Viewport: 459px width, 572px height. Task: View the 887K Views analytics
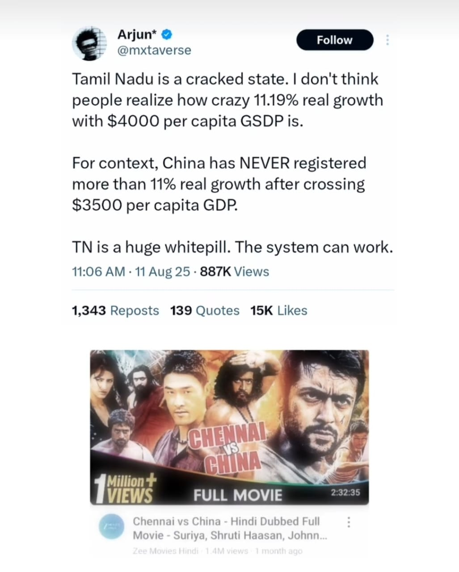235,272
